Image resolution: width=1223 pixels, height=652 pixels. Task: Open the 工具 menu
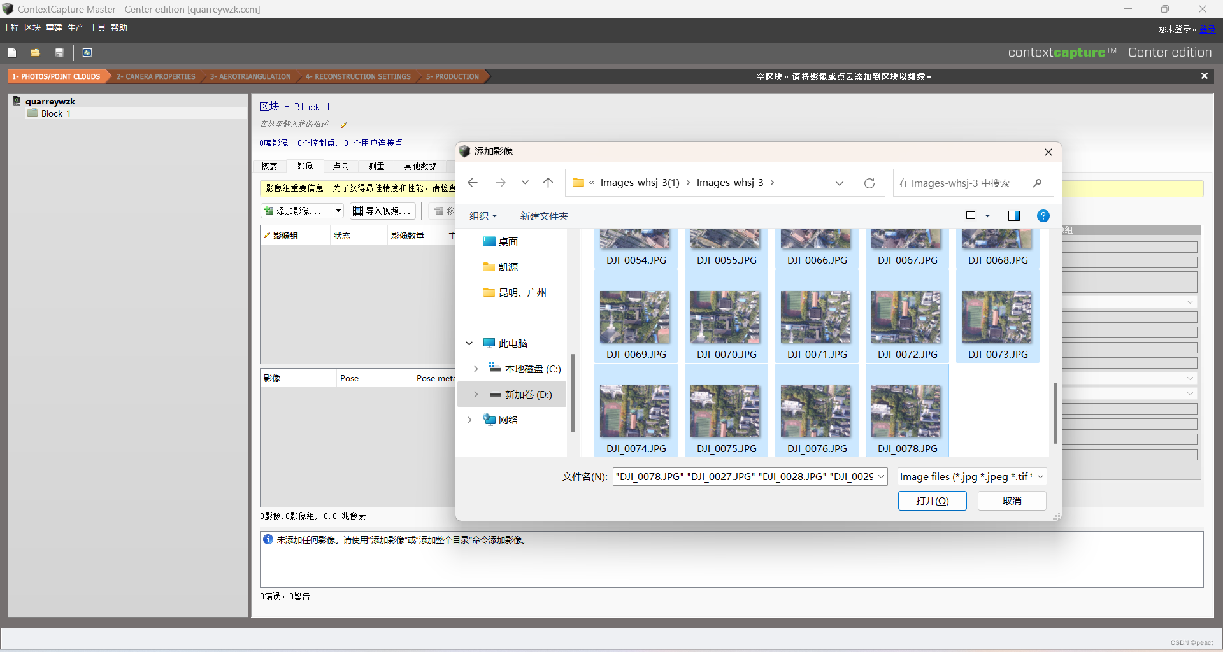click(96, 27)
